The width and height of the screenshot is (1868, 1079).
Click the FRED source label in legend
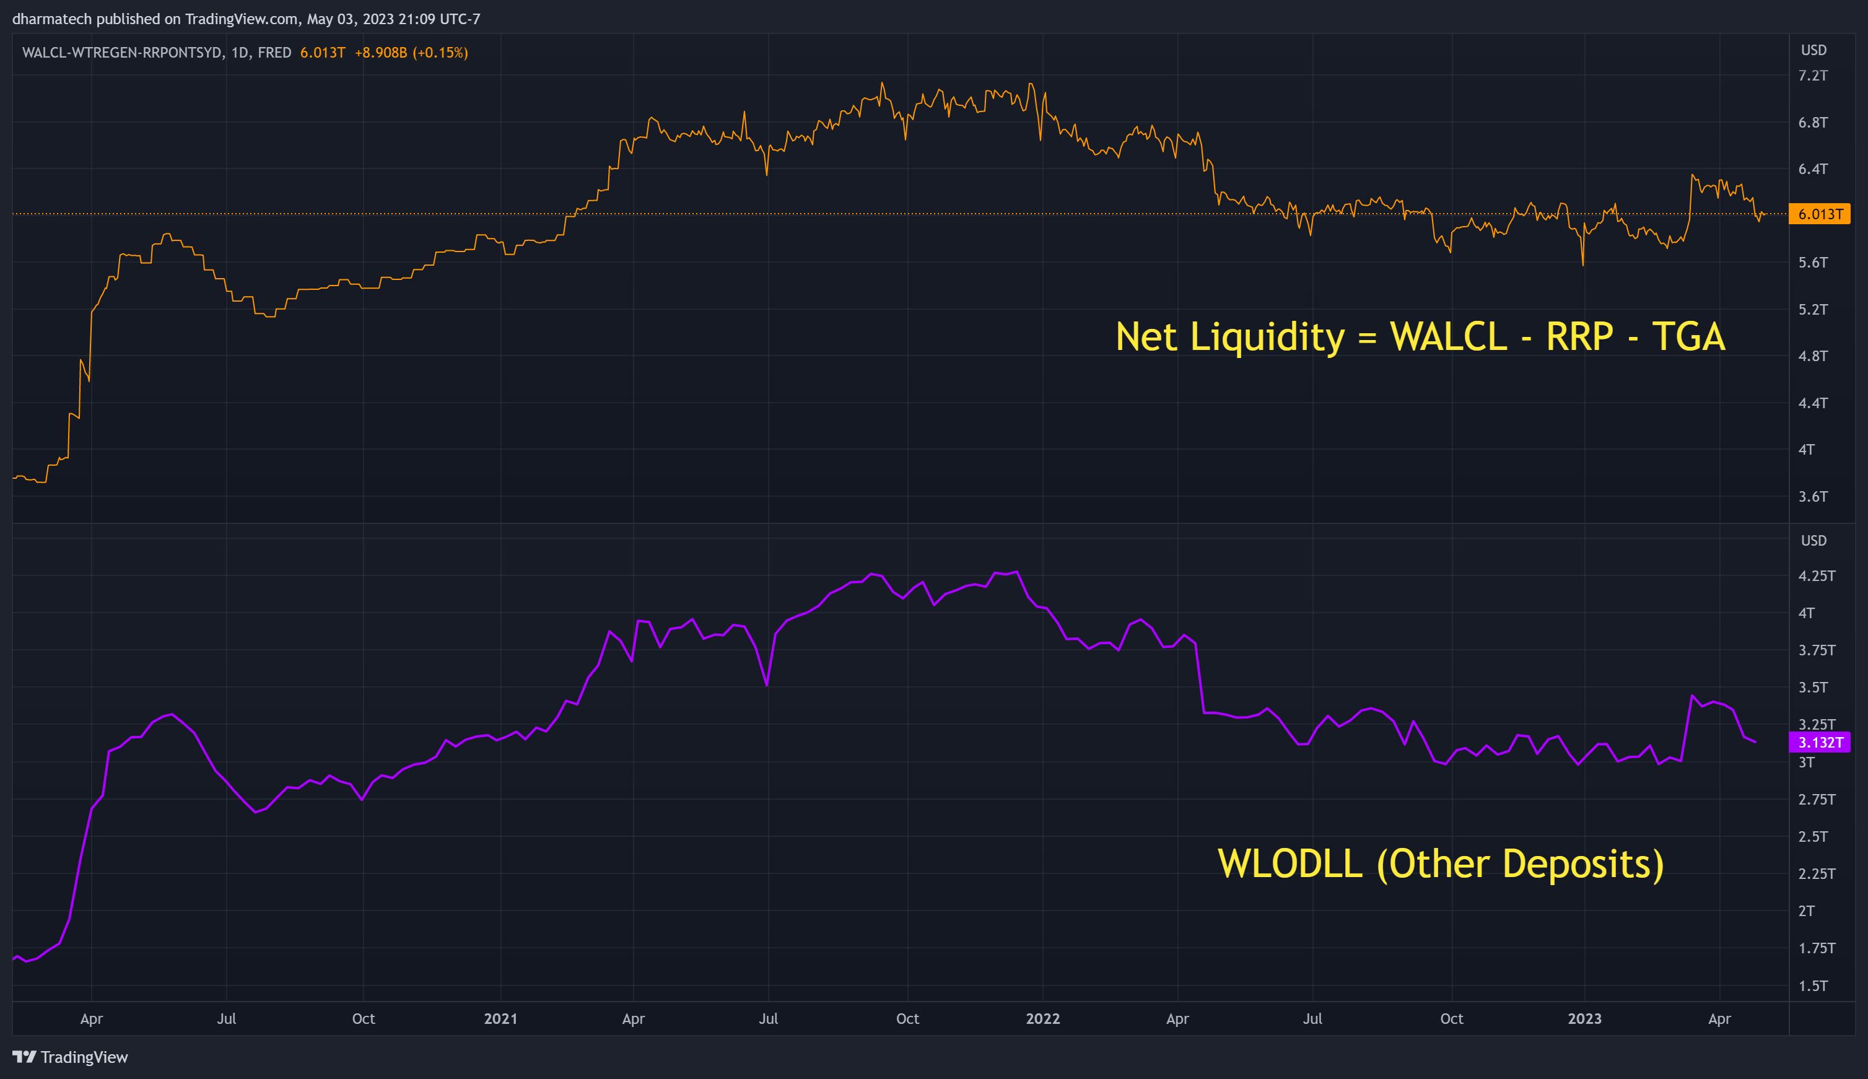274,53
